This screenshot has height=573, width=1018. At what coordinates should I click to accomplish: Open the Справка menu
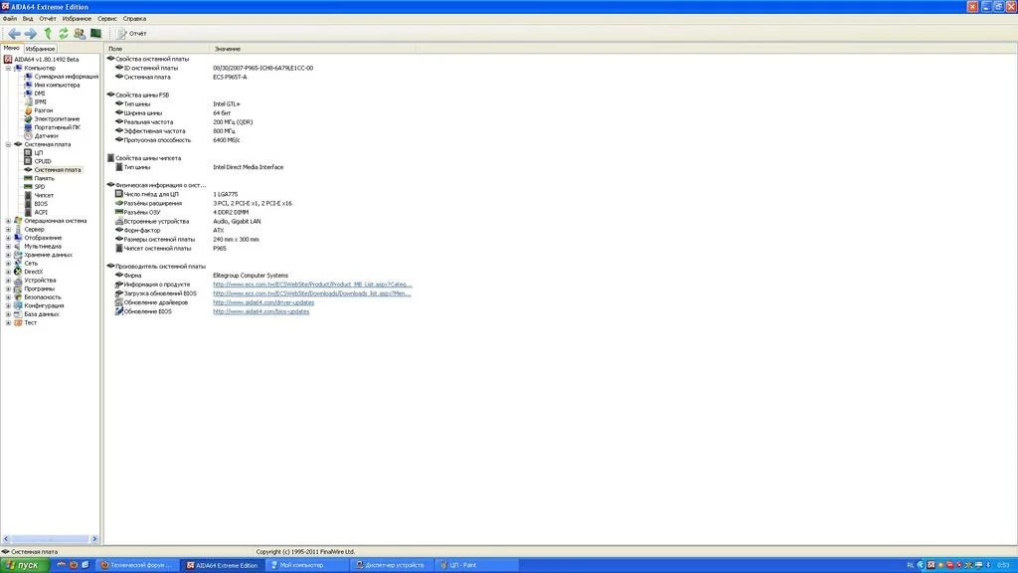coord(134,19)
